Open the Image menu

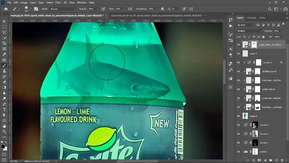(24, 2)
